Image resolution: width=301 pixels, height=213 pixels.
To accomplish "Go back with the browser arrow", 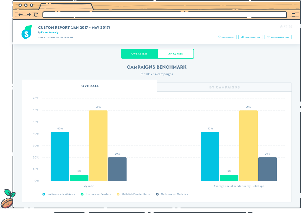I will pos(20,15).
